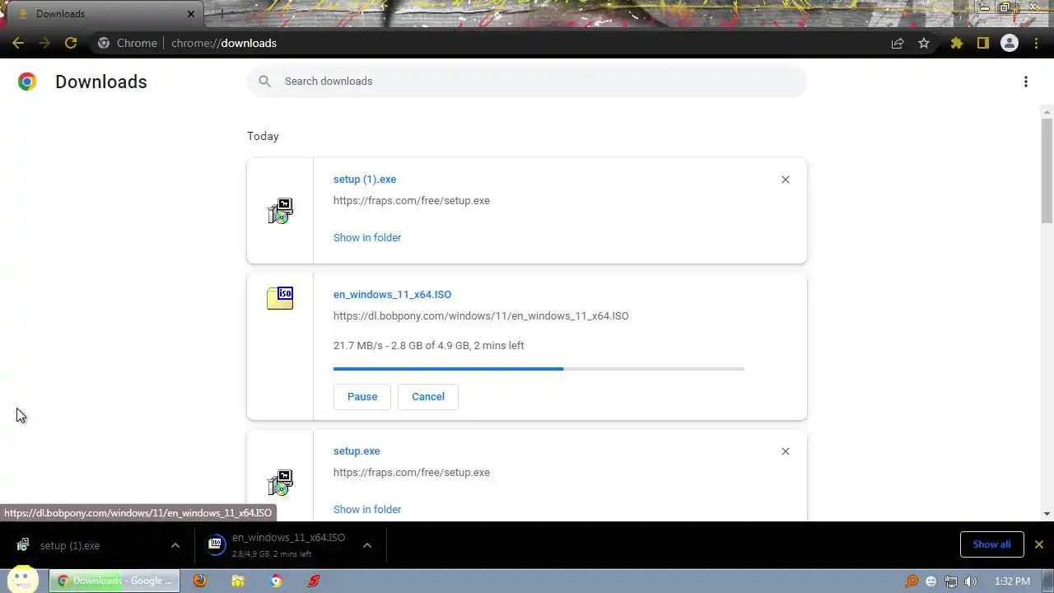This screenshot has width=1054, height=593.
Task: Click the page vertical scrollbar thumb
Action: (x=1047, y=170)
